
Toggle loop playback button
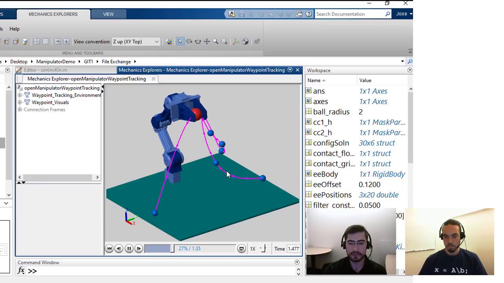[241, 248]
